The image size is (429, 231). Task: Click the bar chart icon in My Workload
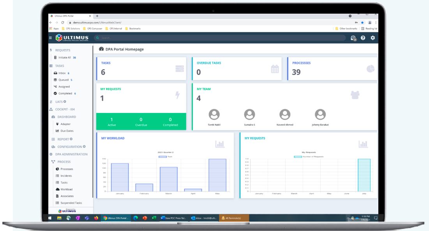[220, 144]
